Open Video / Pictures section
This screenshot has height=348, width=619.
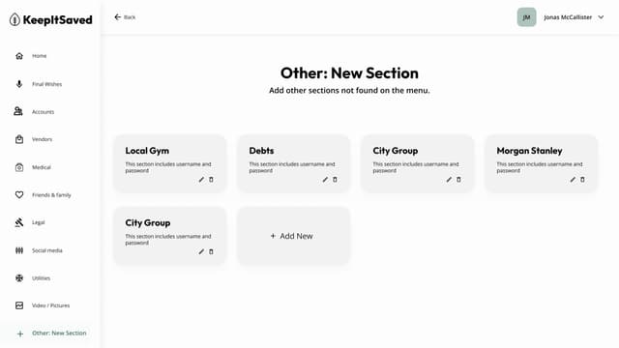pyautogui.click(x=50, y=305)
